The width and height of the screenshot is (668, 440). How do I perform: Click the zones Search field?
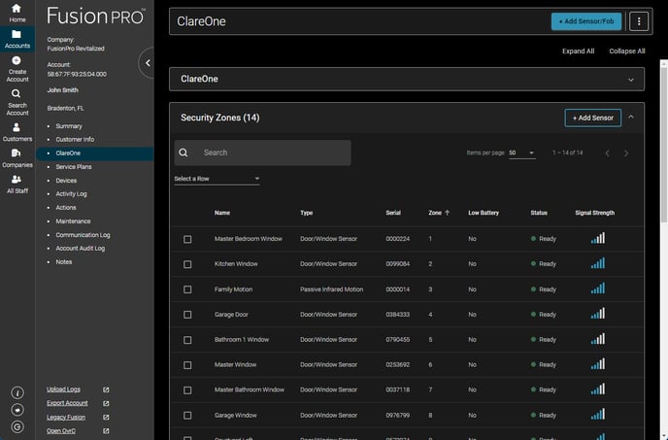pyautogui.click(x=262, y=152)
